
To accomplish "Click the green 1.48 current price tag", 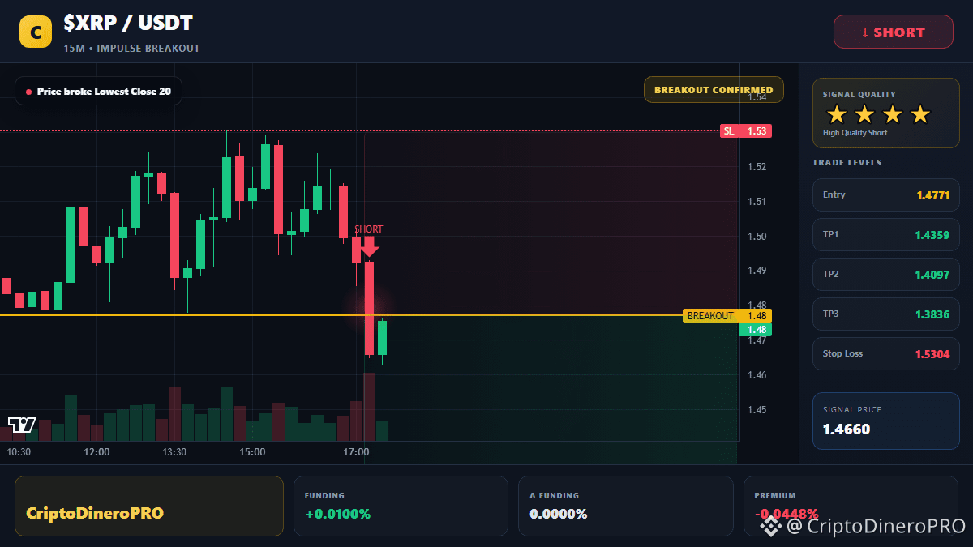I will tap(756, 330).
